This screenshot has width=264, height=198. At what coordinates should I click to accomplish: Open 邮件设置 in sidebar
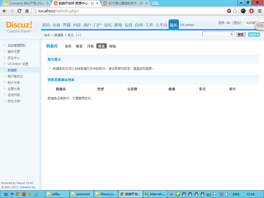14,52
